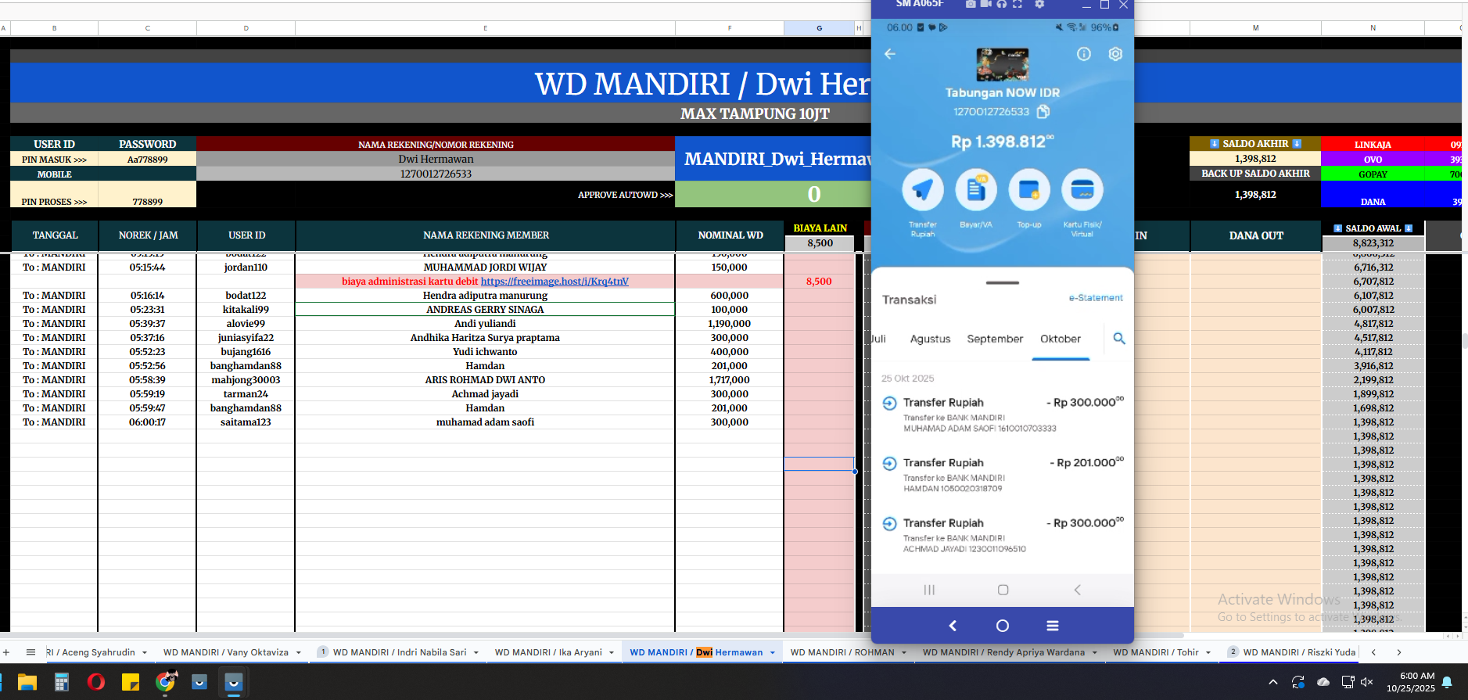Click the muted volume icon in system tray
Image resolution: width=1468 pixels, height=700 pixels.
[1367, 682]
